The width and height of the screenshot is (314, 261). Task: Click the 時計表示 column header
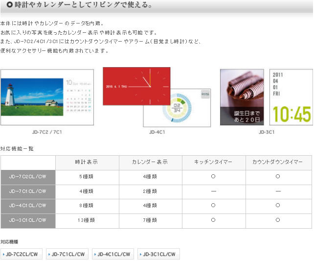click(x=87, y=163)
